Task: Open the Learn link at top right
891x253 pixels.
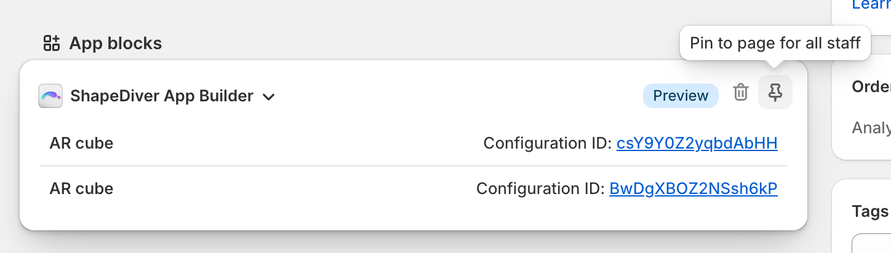Action: point(871,5)
